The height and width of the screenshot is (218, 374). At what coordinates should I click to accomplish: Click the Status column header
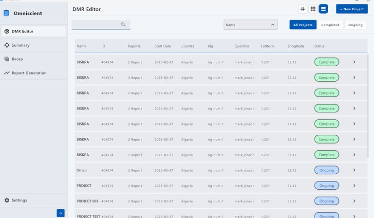[319, 46]
